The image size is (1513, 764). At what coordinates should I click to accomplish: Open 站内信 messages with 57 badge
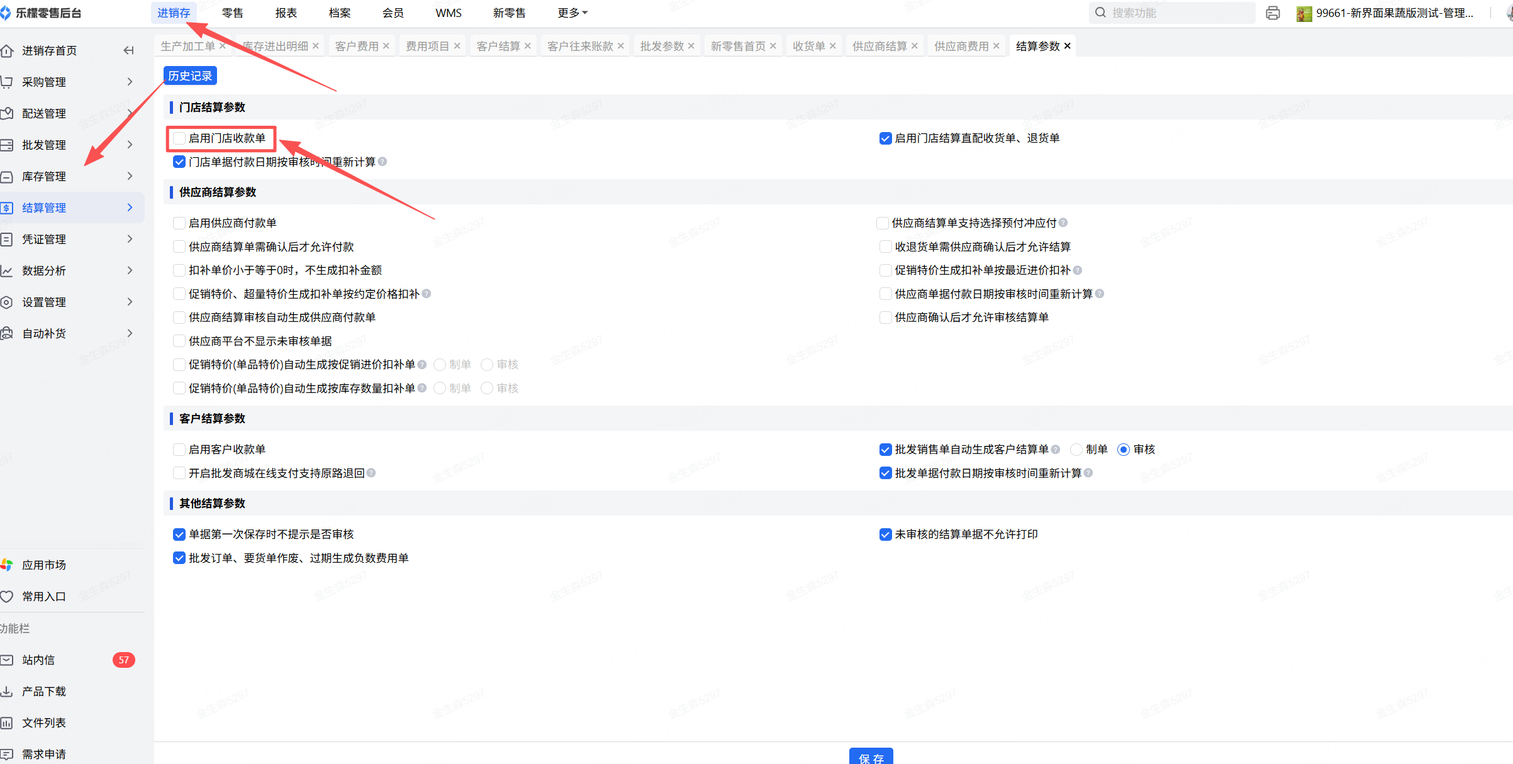38,660
